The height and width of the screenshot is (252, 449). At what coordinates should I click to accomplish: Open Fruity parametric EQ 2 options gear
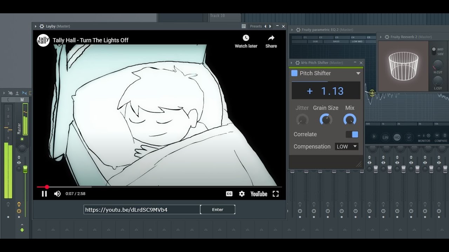click(299, 30)
